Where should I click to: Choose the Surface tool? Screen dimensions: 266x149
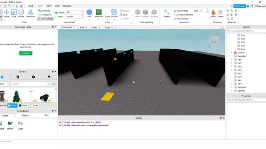[x=114, y=13]
